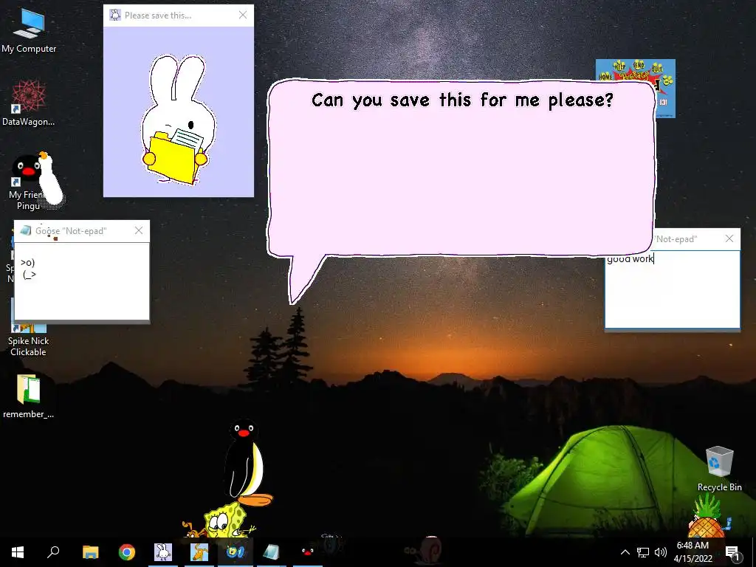
Task: Click the bunny holding the yellow folder
Action: [179, 120]
